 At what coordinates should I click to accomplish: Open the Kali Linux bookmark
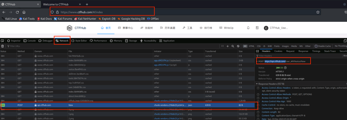[9, 19]
